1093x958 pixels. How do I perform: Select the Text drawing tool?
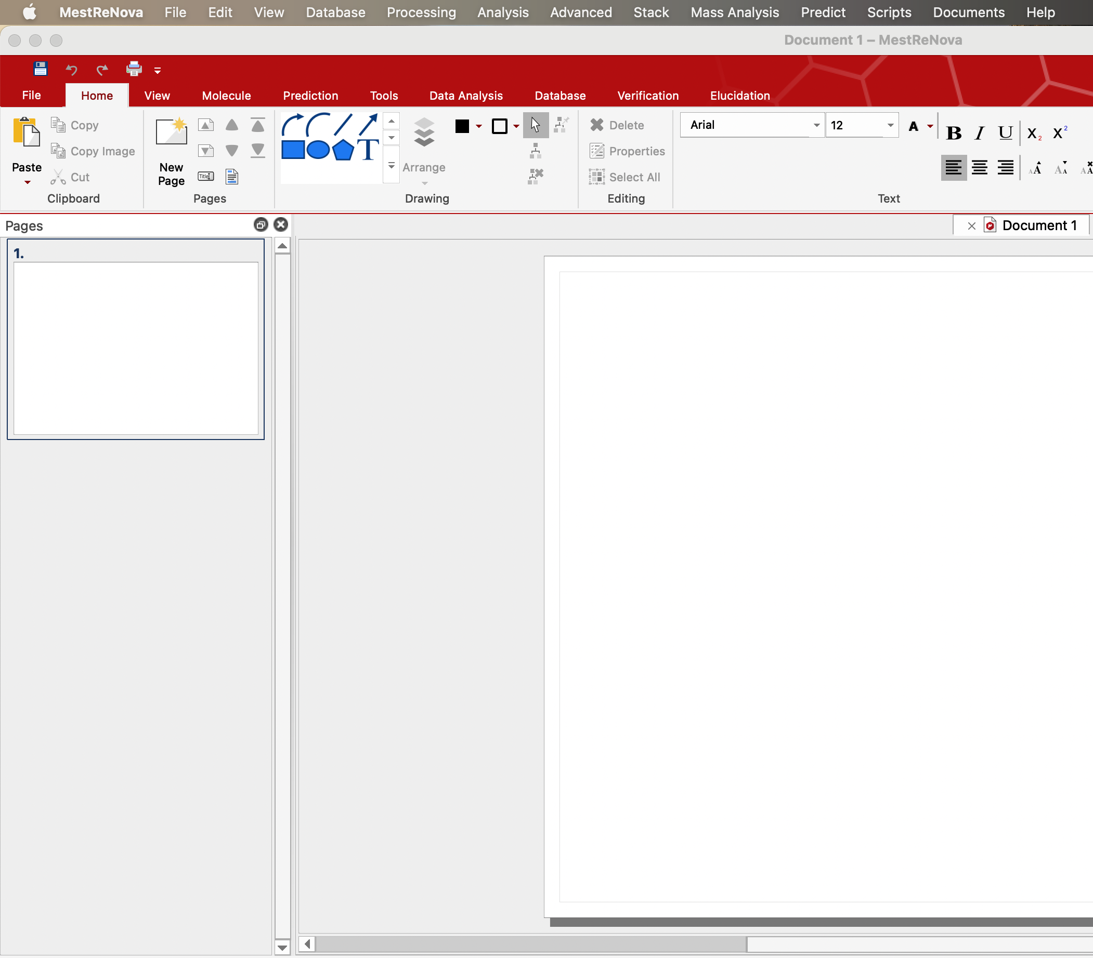coord(369,150)
